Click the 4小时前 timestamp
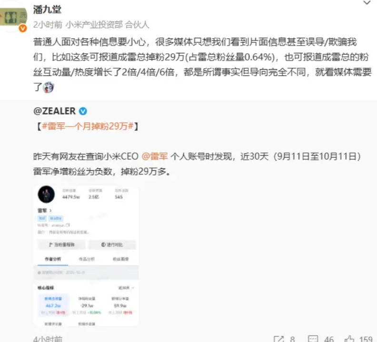This screenshot has height=342, width=377. (x=48, y=339)
